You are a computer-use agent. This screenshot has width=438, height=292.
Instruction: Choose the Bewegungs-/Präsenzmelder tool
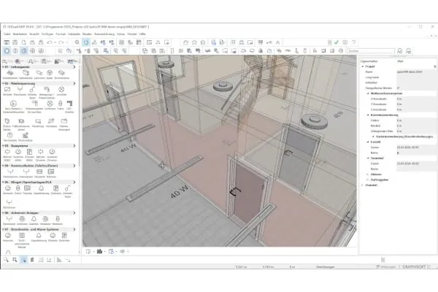pyautogui.click(x=47, y=90)
